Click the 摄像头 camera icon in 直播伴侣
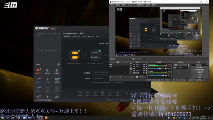 pyautogui.click(x=88, y=94)
